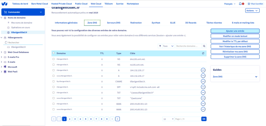This screenshot has width=266, height=126.
Task: Open the Tous filter dropdown
Action: [167, 46]
